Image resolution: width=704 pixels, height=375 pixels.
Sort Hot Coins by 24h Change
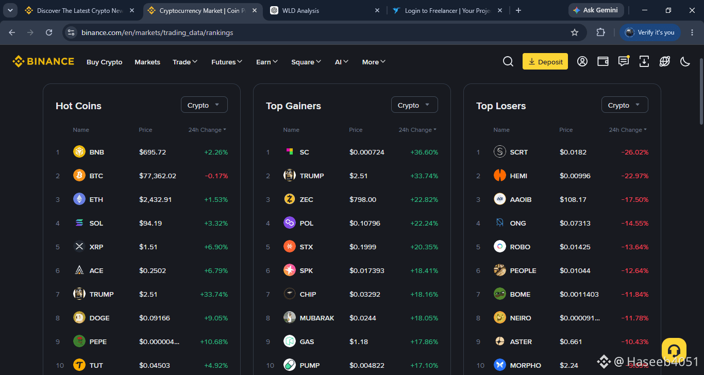coord(207,130)
